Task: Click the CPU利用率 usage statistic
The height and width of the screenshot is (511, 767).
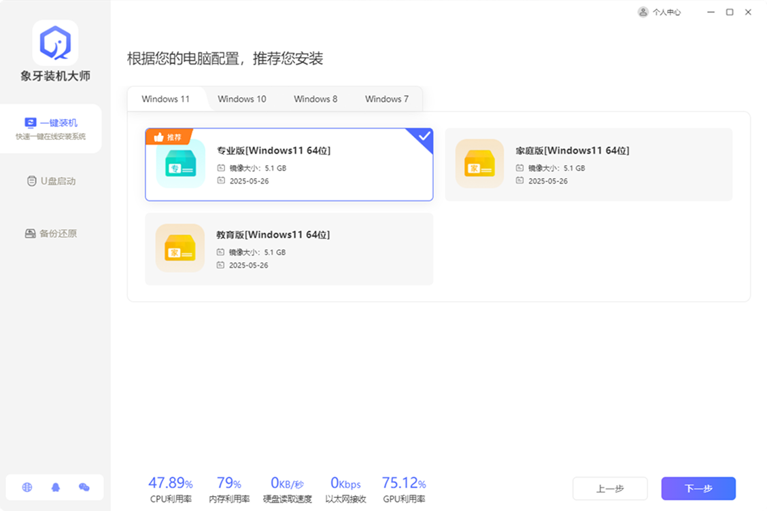Action: pos(170,487)
